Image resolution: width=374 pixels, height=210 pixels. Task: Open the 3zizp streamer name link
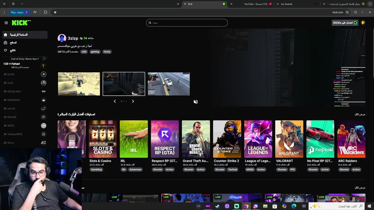73,38
